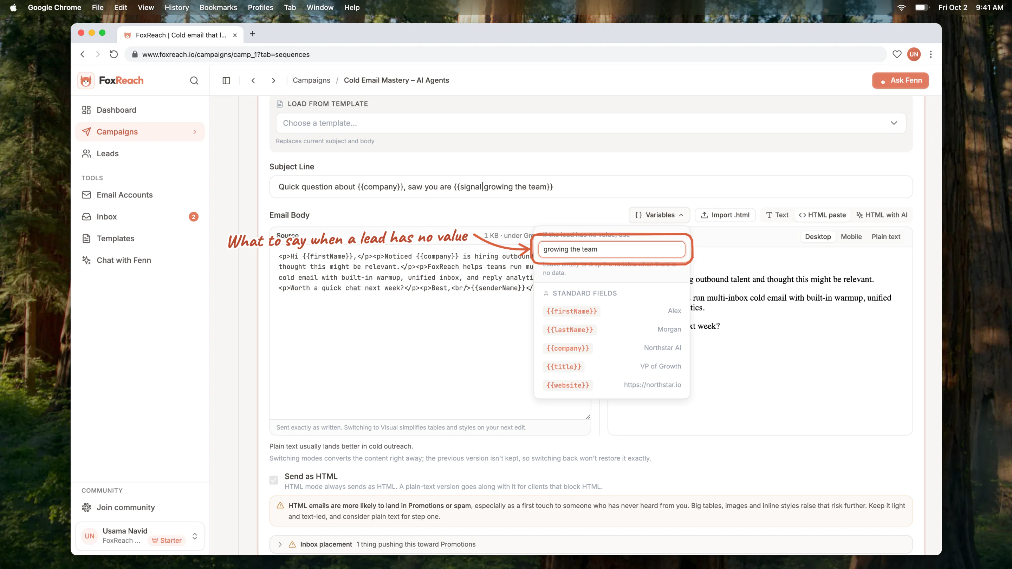Click the Wi-Fi icon in menu bar
Image resolution: width=1012 pixels, height=569 pixels.
(x=901, y=7)
